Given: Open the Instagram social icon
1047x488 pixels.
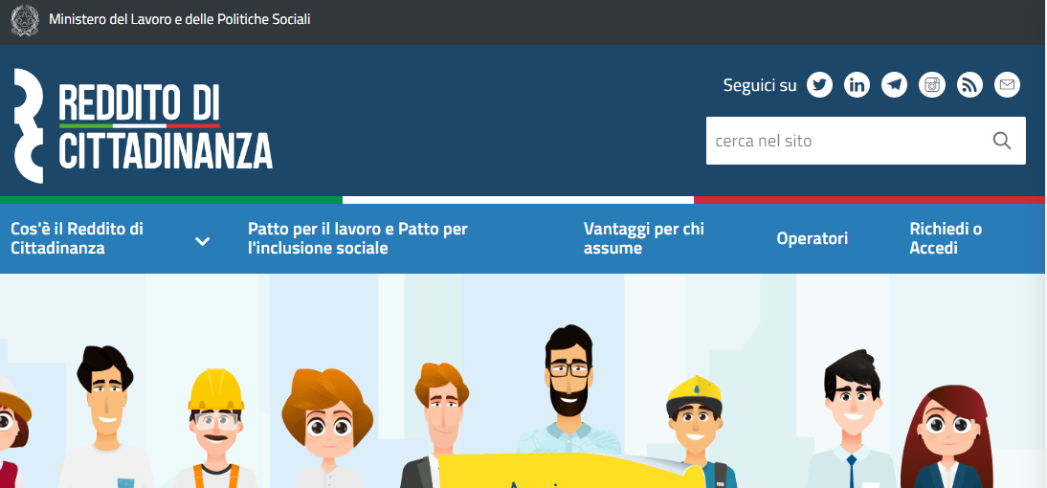Looking at the screenshot, I should pos(932,85).
